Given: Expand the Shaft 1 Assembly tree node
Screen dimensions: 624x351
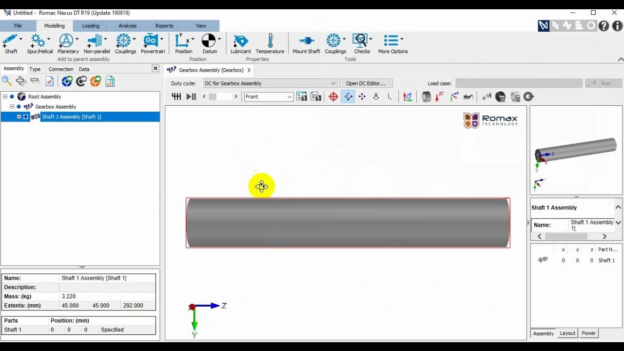Looking at the screenshot, I should point(19,117).
